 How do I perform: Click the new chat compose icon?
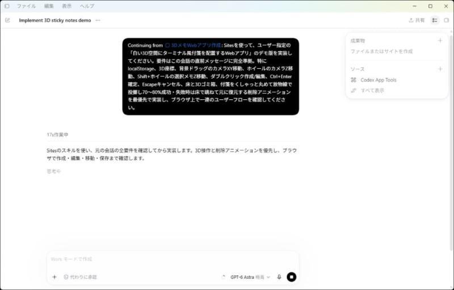click(7, 20)
